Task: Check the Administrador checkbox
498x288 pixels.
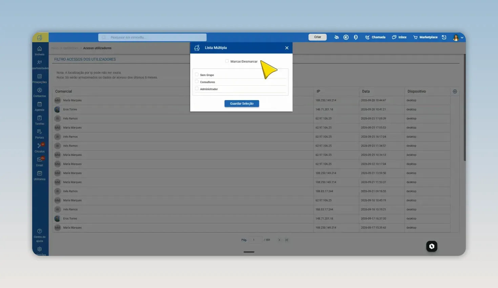Action: pyautogui.click(x=197, y=89)
